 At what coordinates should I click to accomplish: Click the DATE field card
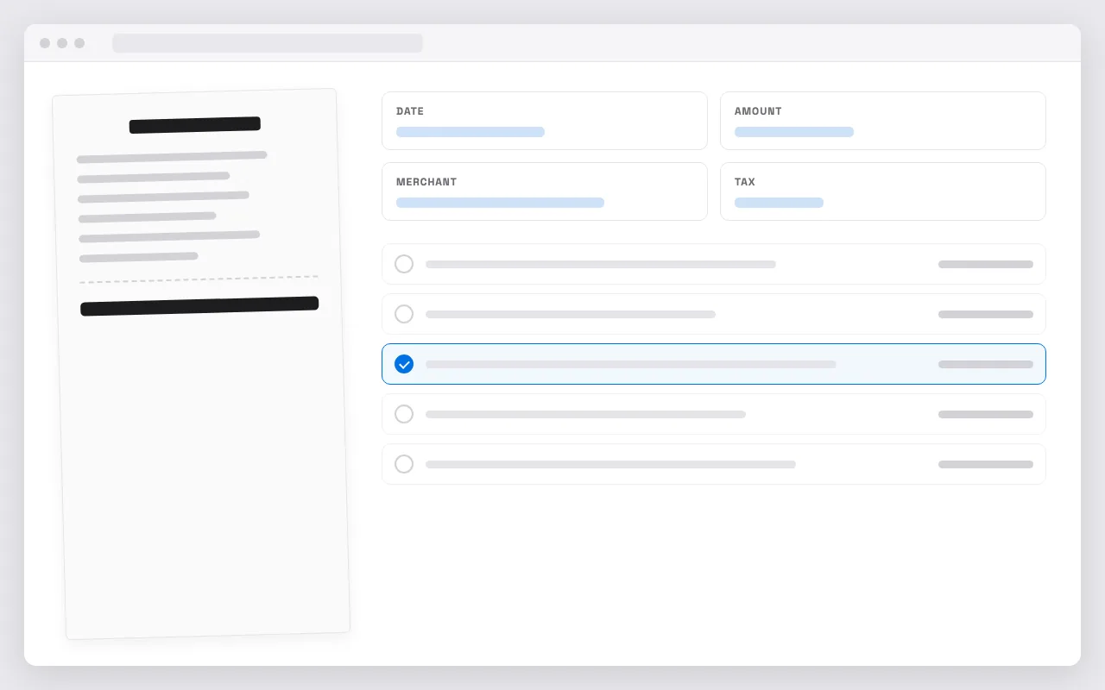(x=545, y=121)
